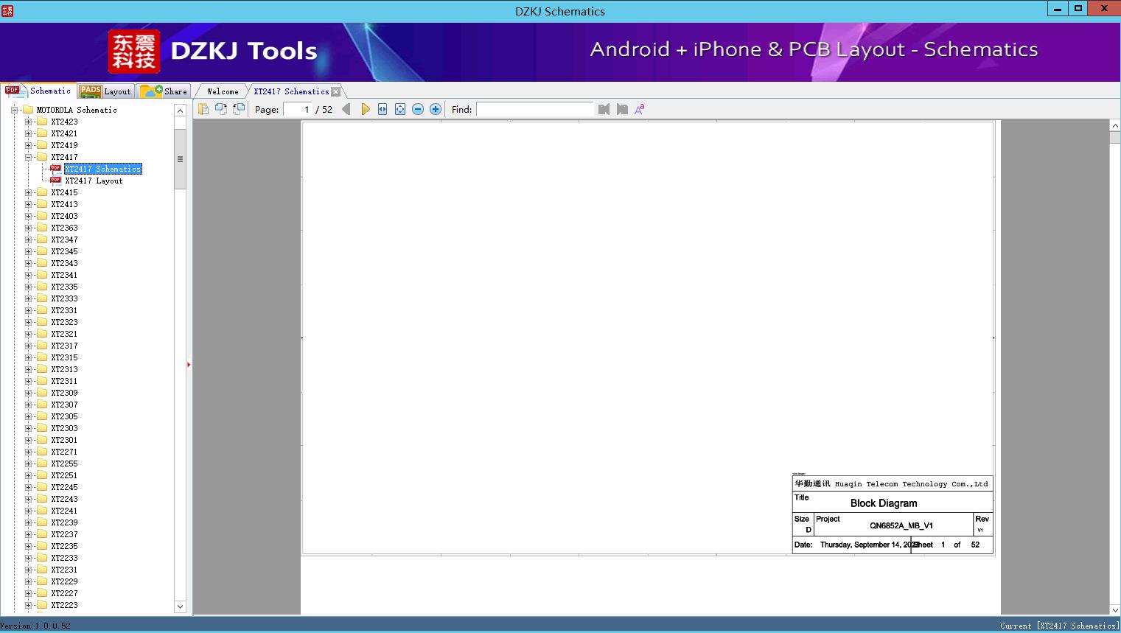Expand the XT2363 folder node
This screenshot has height=633, width=1121.
click(x=28, y=228)
